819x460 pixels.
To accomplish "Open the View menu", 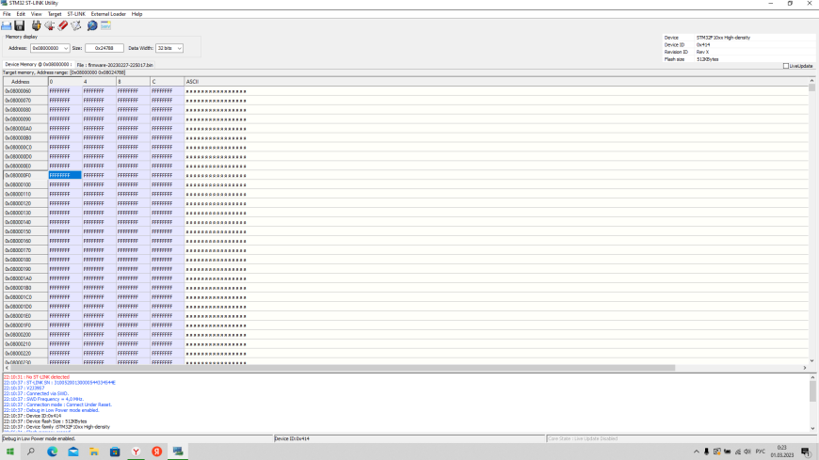I will [36, 14].
